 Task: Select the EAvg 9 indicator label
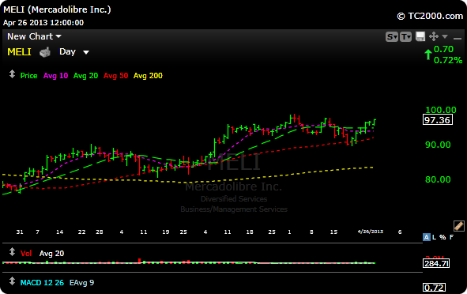click(81, 283)
